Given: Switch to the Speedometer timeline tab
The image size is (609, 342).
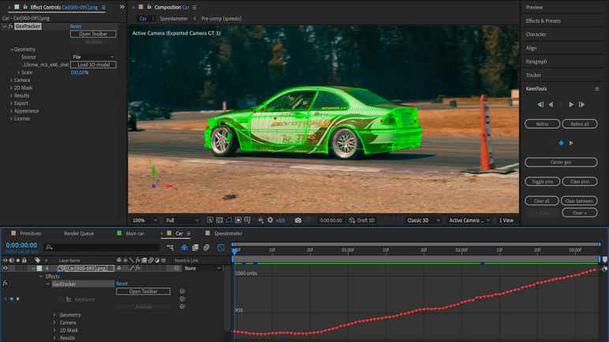Looking at the screenshot, I should 228,234.
